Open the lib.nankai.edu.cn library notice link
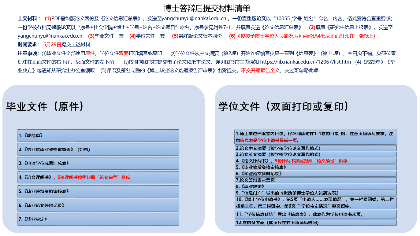Image resolution: width=420 pixels, height=236 pixels. pyautogui.click(x=305, y=62)
